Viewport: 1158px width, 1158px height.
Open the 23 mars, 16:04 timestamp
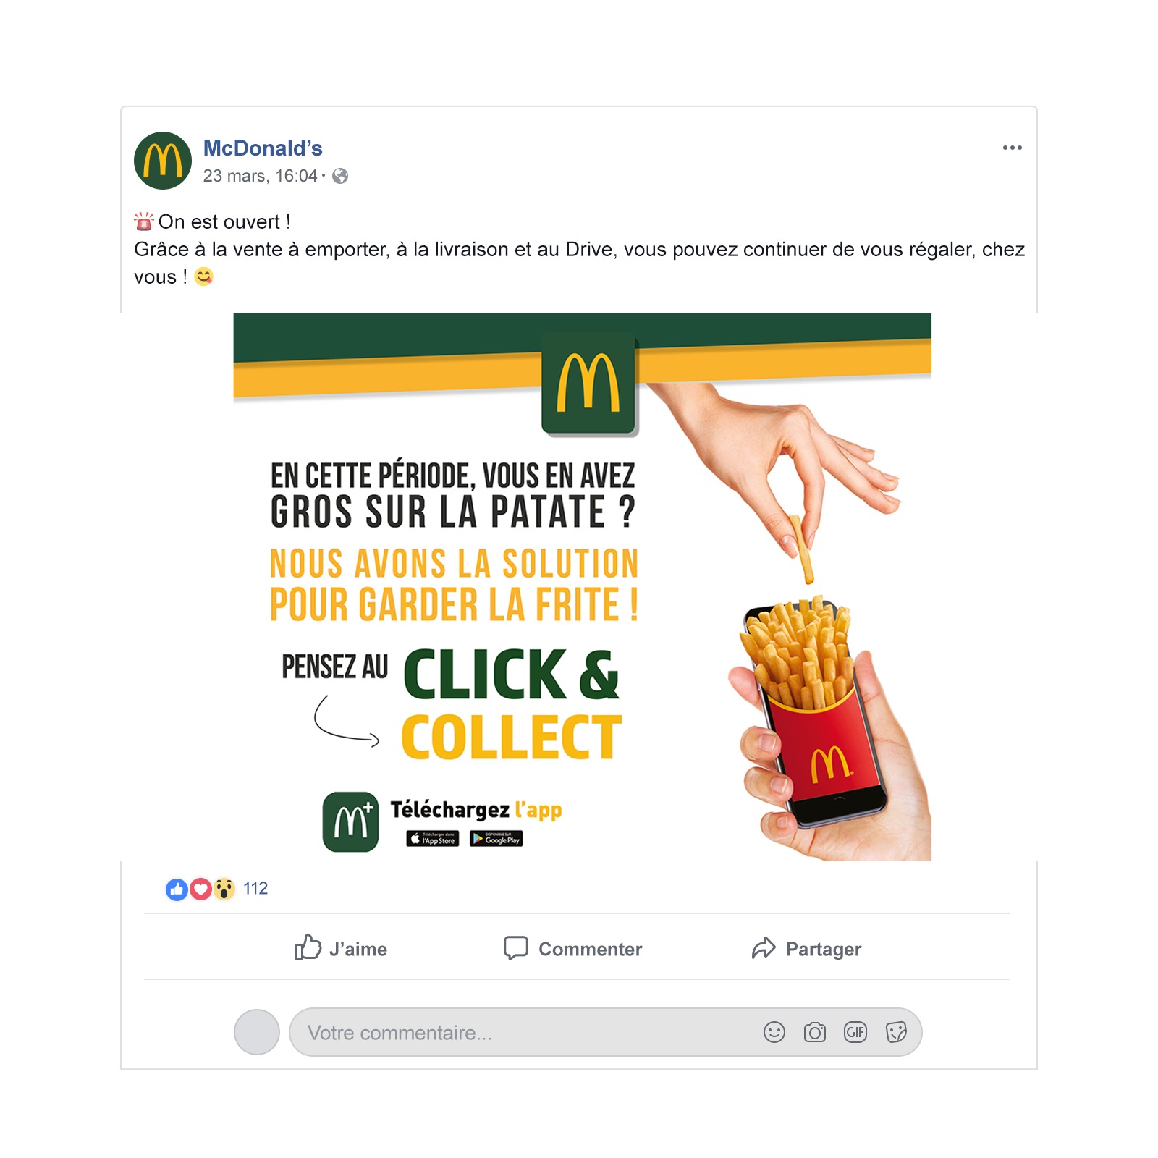pos(260,176)
